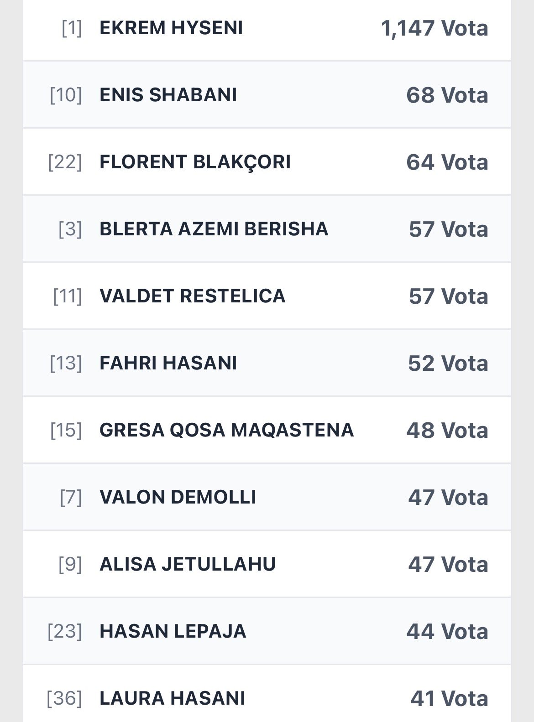Click the 44 Vota result

click(447, 632)
